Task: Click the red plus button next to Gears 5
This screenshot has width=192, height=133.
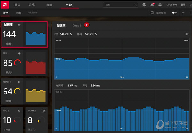Action: (x=86, y=25)
